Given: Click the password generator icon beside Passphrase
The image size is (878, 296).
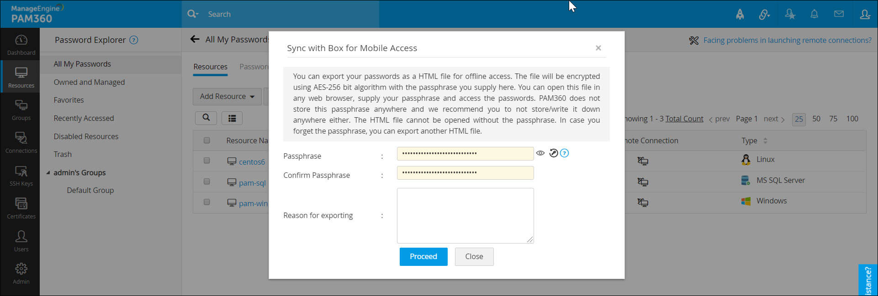Looking at the screenshot, I should pos(553,153).
